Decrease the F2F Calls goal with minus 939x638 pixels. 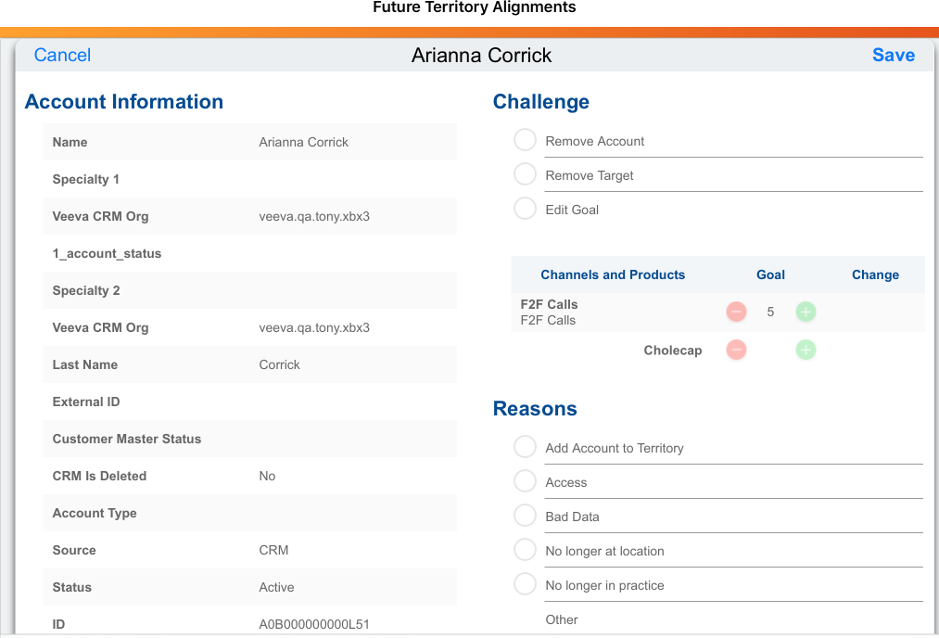click(x=736, y=313)
